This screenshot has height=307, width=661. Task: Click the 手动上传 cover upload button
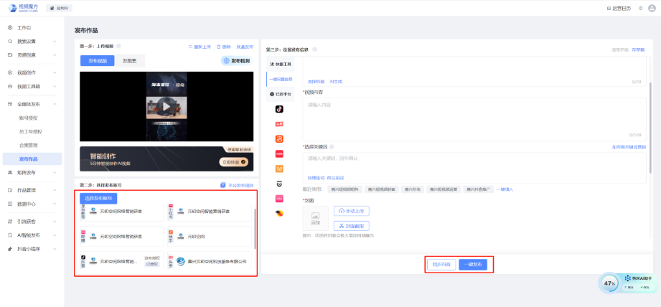[x=352, y=211]
